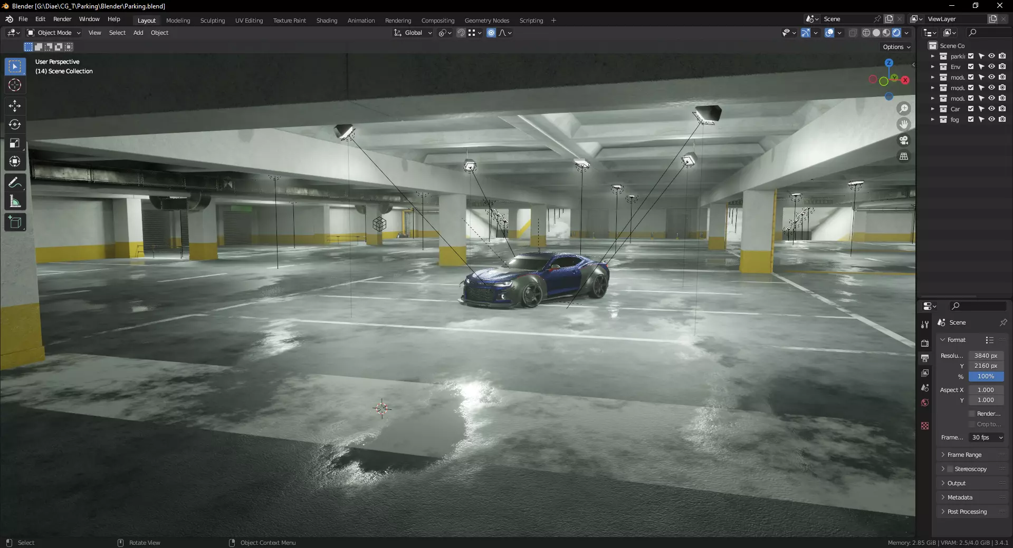Viewport: 1013px width, 548px height.
Task: Disable selection for the Env collection
Action: click(981, 67)
